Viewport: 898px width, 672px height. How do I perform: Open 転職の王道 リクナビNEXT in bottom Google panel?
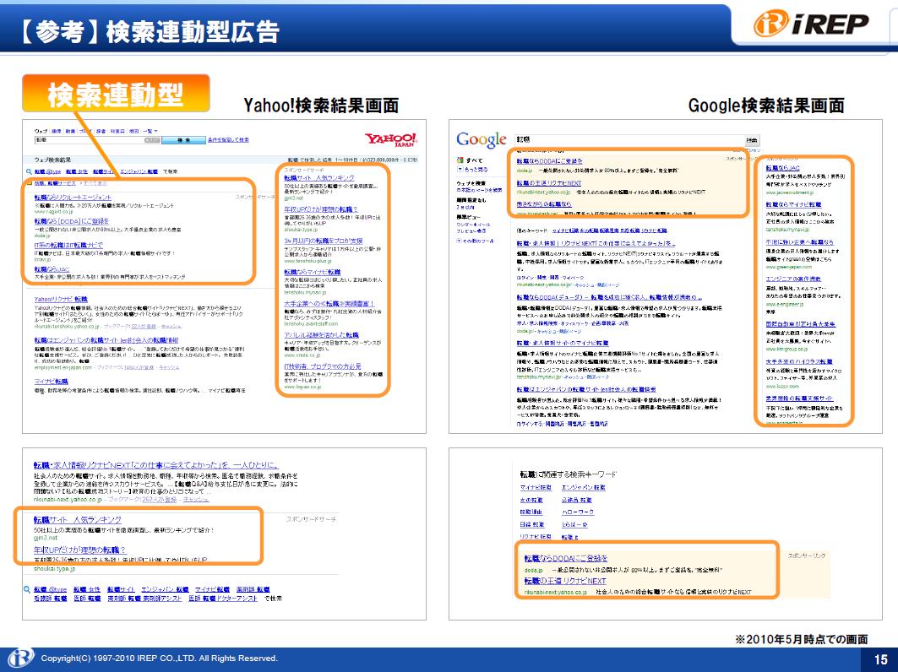pyautogui.click(x=564, y=581)
